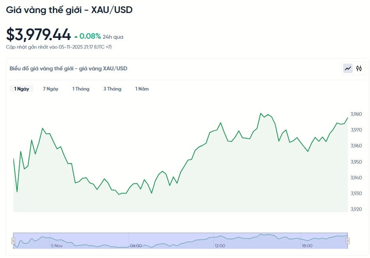
Task: Switch to line chart view
Action: pyautogui.click(x=348, y=68)
